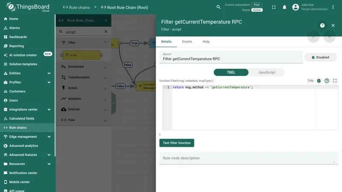This screenshot has width=342, height=192.
Task: Open Calculated fields page
Action: pyautogui.click(x=27, y=119)
